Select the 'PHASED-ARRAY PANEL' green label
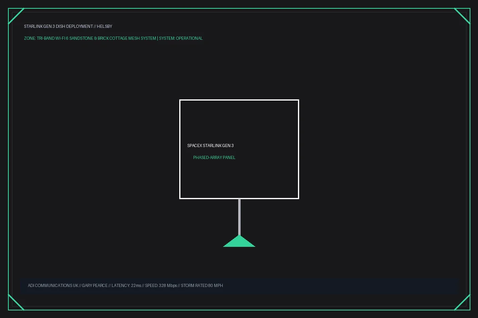Image resolution: width=478 pixels, height=318 pixels. 214,157
